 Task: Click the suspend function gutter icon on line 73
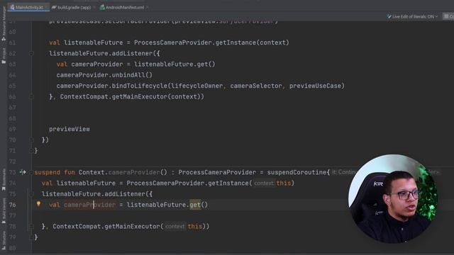coord(23,172)
